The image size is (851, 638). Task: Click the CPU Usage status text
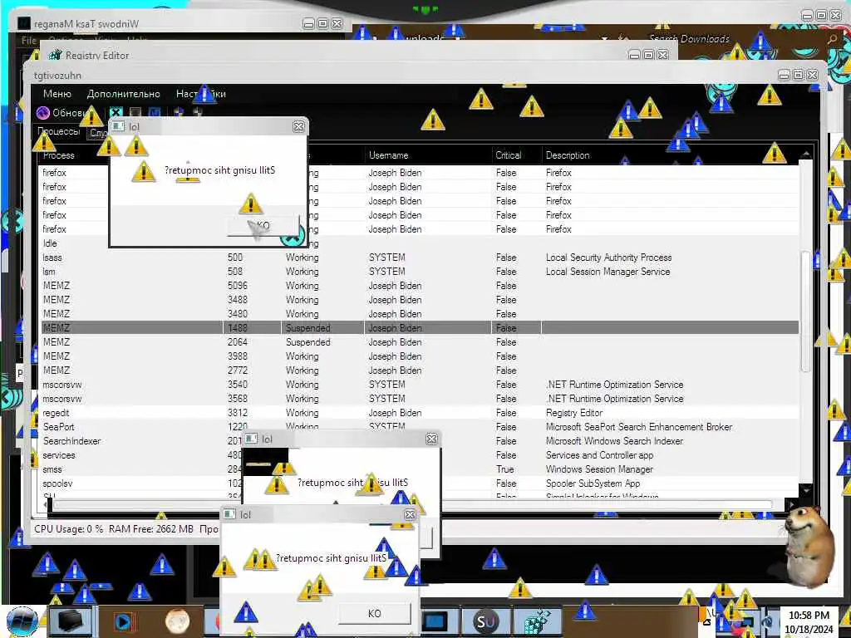68,528
